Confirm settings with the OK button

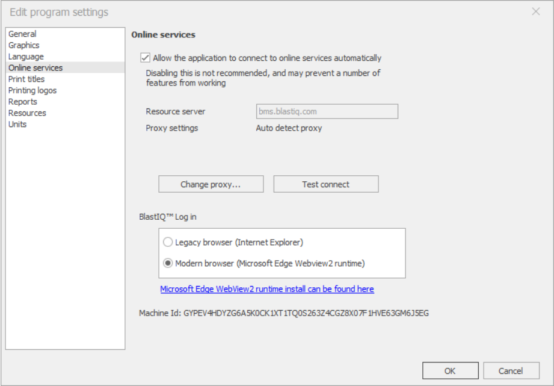[450, 370]
